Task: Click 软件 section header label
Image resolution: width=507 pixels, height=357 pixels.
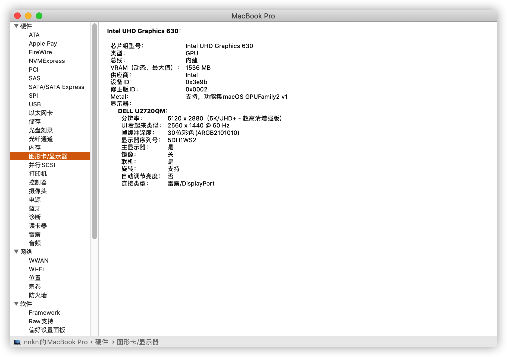Action: 26,304
